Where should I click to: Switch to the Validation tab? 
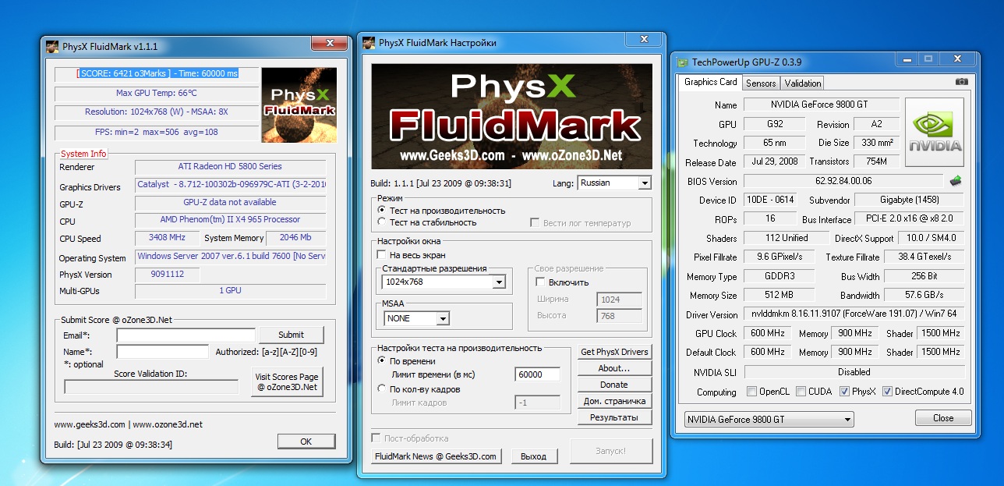802,83
